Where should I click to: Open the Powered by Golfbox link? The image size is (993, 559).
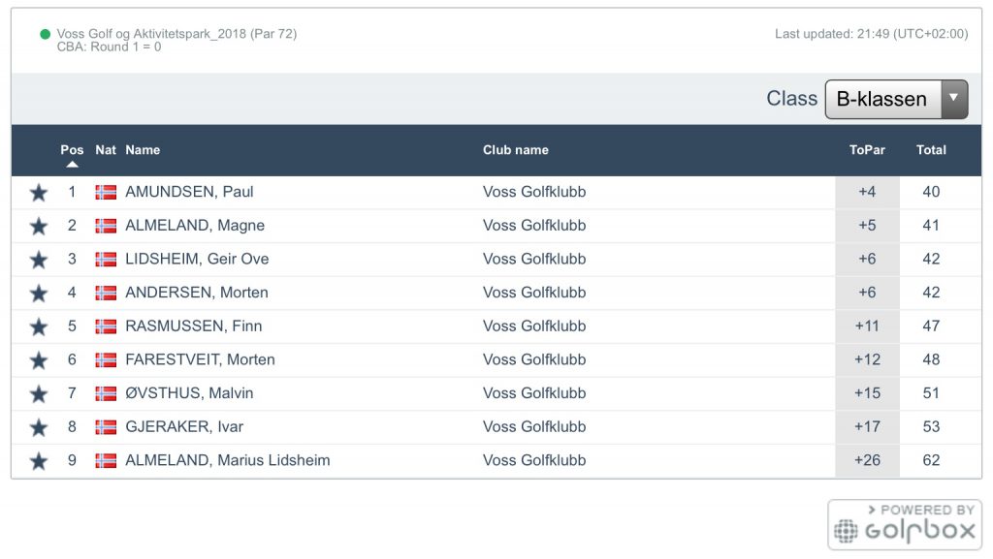point(904,524)
